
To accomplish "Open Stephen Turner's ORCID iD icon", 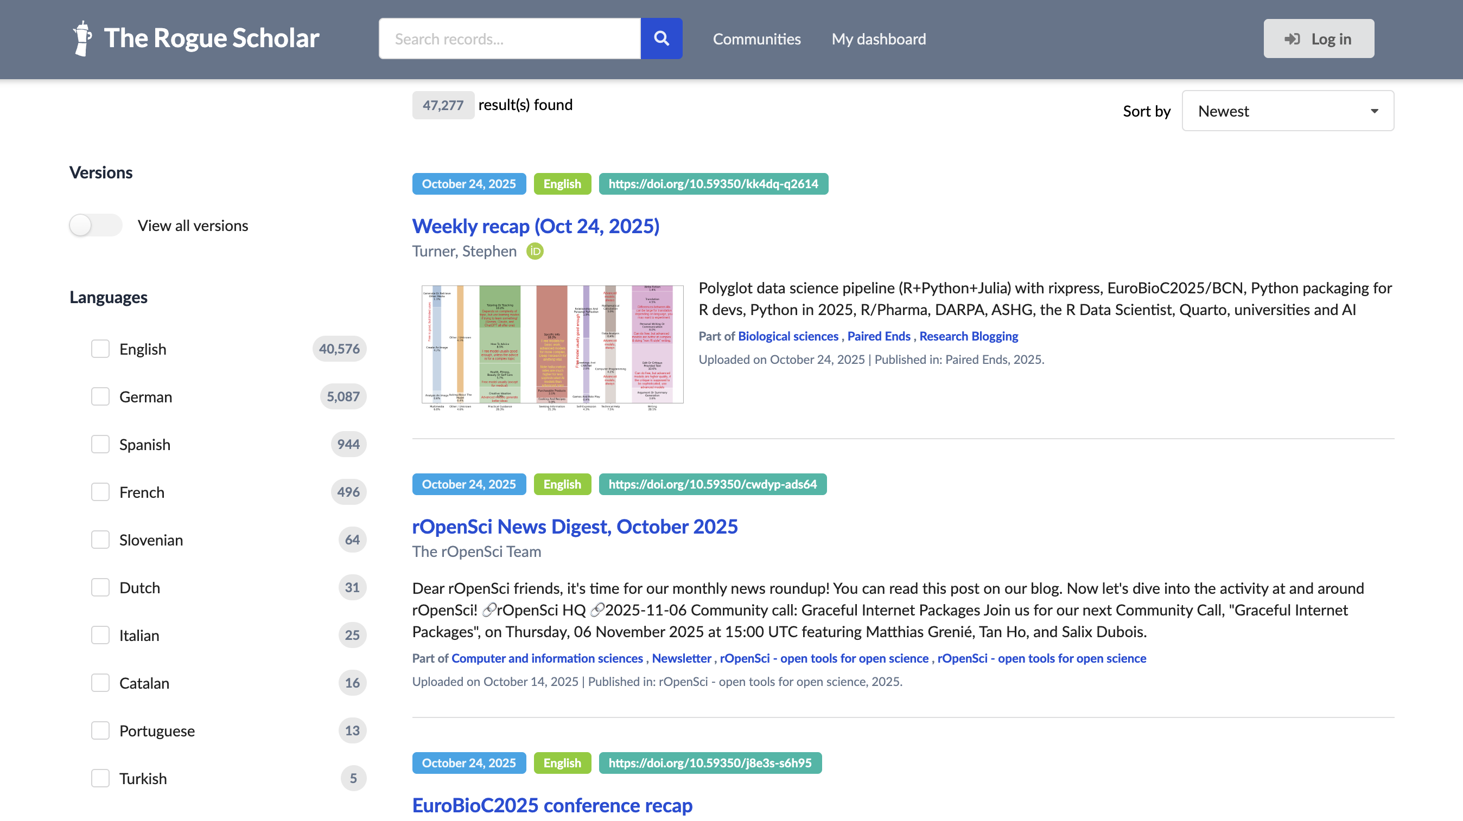I will (535, 251).
